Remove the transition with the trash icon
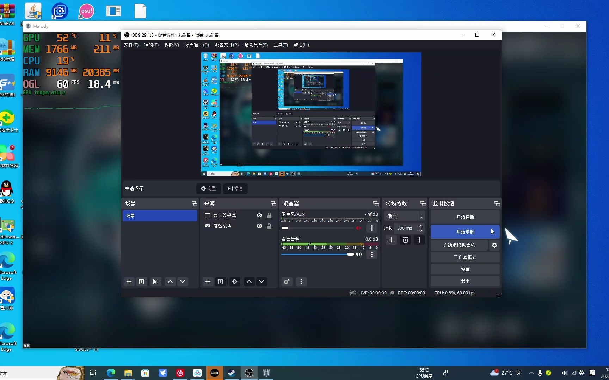The height and width of the screenshot is (380, 609). [405, 240]
